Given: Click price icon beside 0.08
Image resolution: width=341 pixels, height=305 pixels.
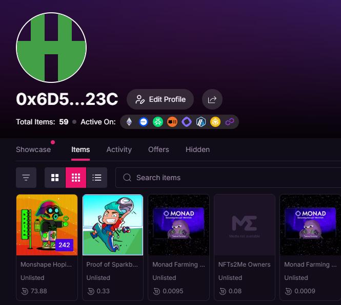Looking at the screenshot, I should click(223, 291).
